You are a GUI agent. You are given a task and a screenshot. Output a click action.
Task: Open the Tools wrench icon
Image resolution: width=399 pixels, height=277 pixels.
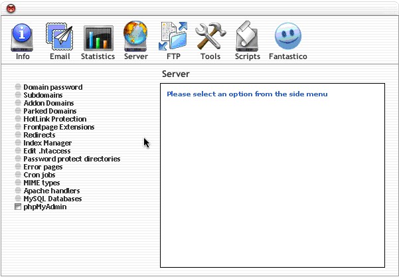click(210, 37)
